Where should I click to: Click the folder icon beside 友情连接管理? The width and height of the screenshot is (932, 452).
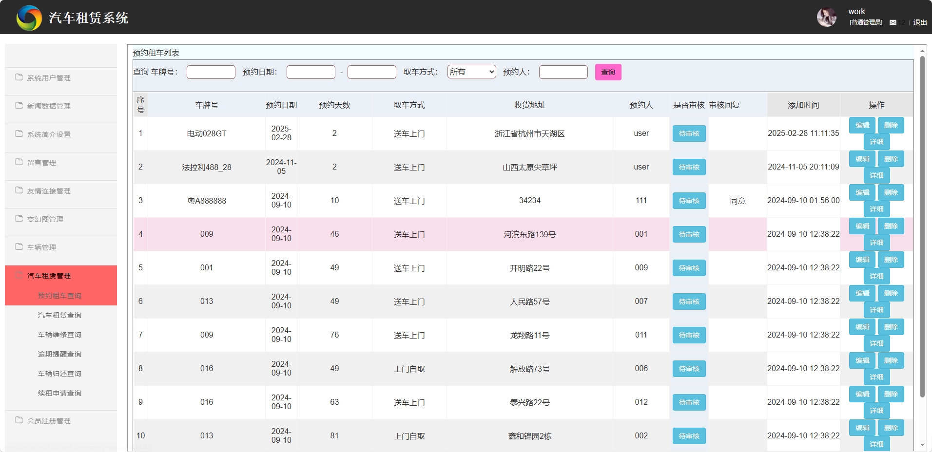18,190
